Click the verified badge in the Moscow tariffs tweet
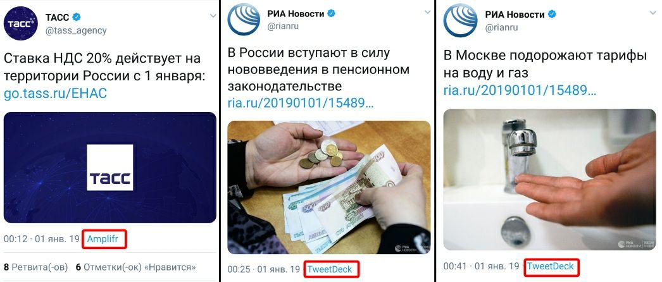 click(552, 15)
